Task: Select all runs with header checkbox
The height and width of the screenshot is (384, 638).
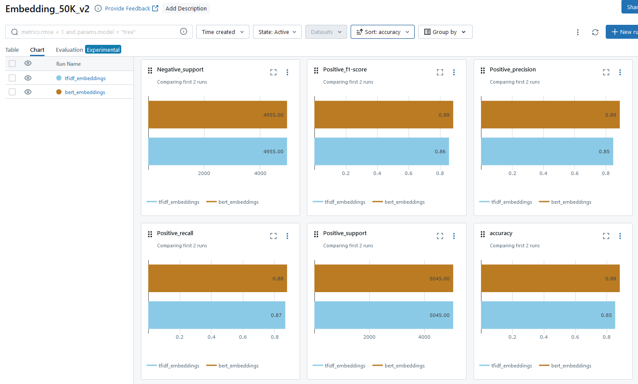Action: coord(12,64)
